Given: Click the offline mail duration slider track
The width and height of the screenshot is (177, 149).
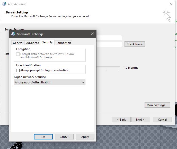Looking at the screenshot, I should click(x=108, y=67).
